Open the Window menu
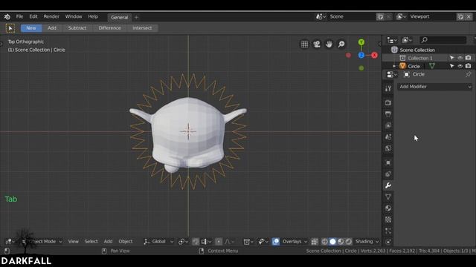This screenshot has width=476, height=267. click(74, 16)
